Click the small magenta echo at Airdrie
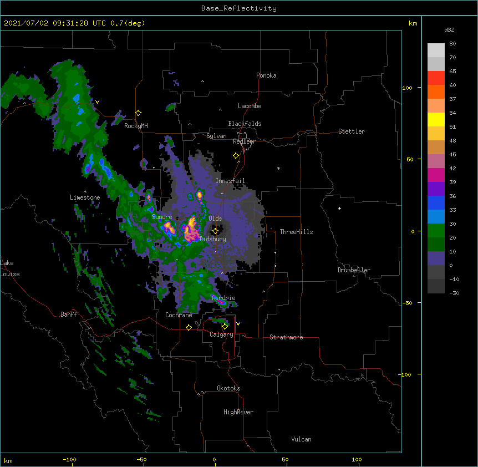The image size is (478, 467). tap(221, 302)
